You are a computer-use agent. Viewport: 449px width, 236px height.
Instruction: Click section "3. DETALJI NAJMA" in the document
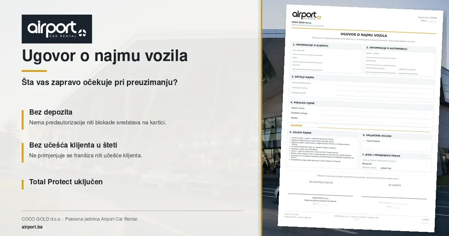[303, 77]
